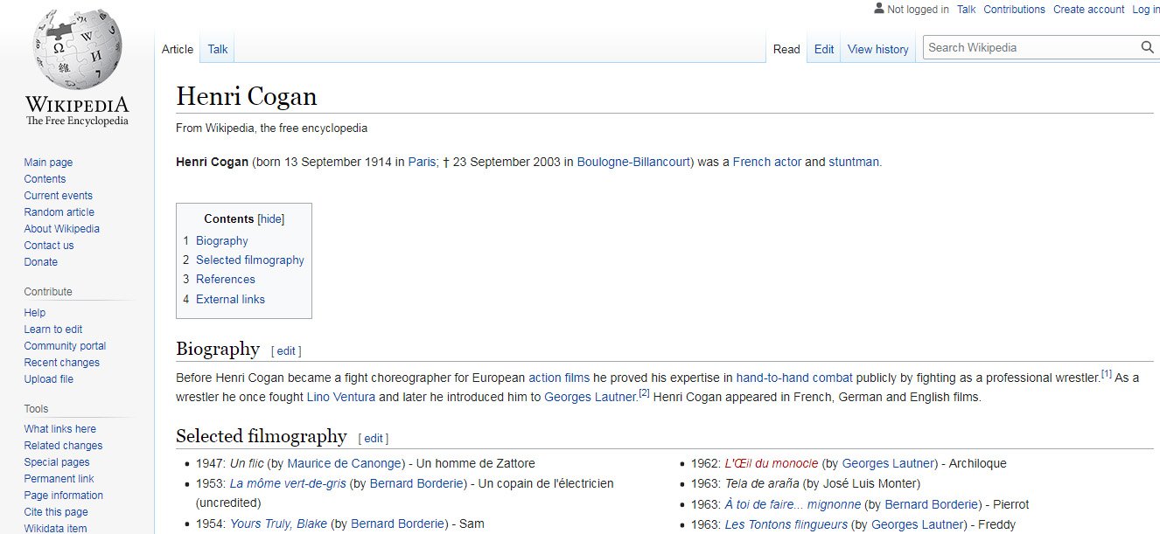Screen dimensions: 1160x534
Task: Open the Maurice de Canonge link
Action: (x=346, y=464)
